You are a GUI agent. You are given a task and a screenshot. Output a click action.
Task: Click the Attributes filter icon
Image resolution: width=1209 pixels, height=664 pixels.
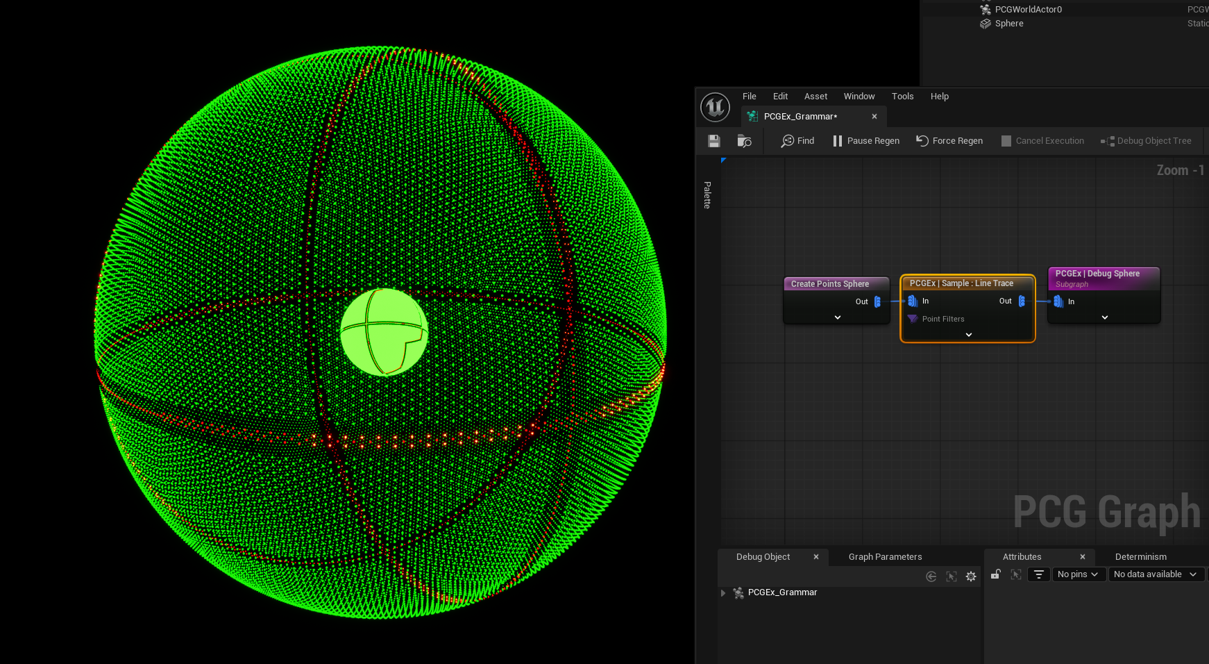(x=1038, y=574)
